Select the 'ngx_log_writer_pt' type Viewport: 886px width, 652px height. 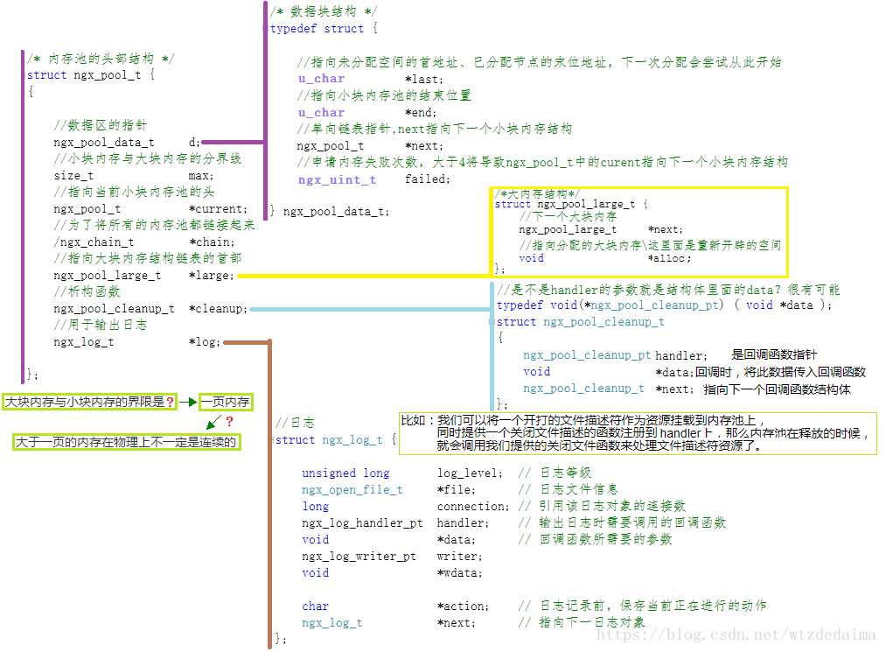[x=359, y=557]
